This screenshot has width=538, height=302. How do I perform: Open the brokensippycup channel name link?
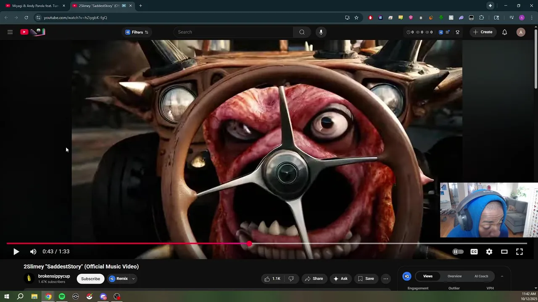[x=54, y=276]
